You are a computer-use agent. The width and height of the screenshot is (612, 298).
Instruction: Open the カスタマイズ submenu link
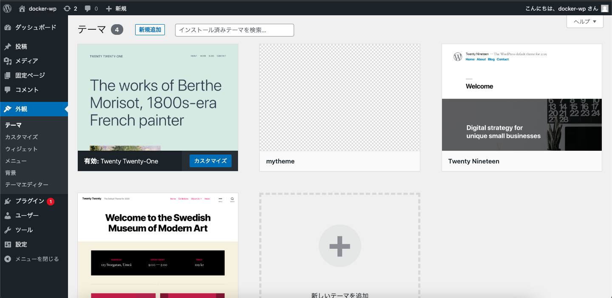[x=22, y=137]
